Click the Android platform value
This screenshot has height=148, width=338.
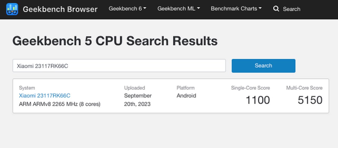pos(186,96)
